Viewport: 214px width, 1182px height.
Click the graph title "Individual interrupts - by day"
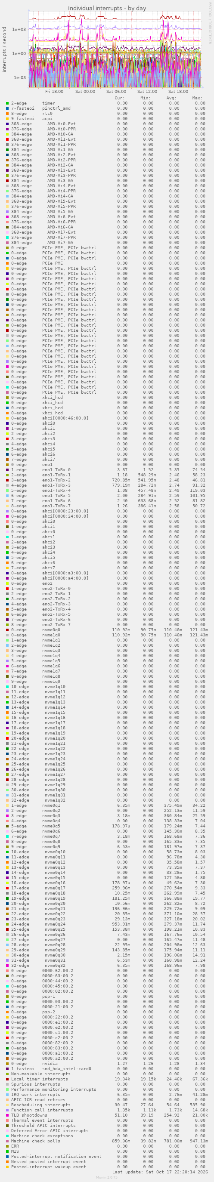107,8
